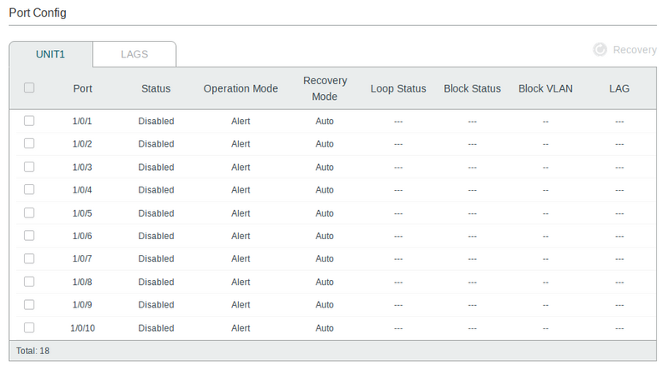Check the box for port 1/0/2
This screenshot has height=370, width=668.
[29, 143]
